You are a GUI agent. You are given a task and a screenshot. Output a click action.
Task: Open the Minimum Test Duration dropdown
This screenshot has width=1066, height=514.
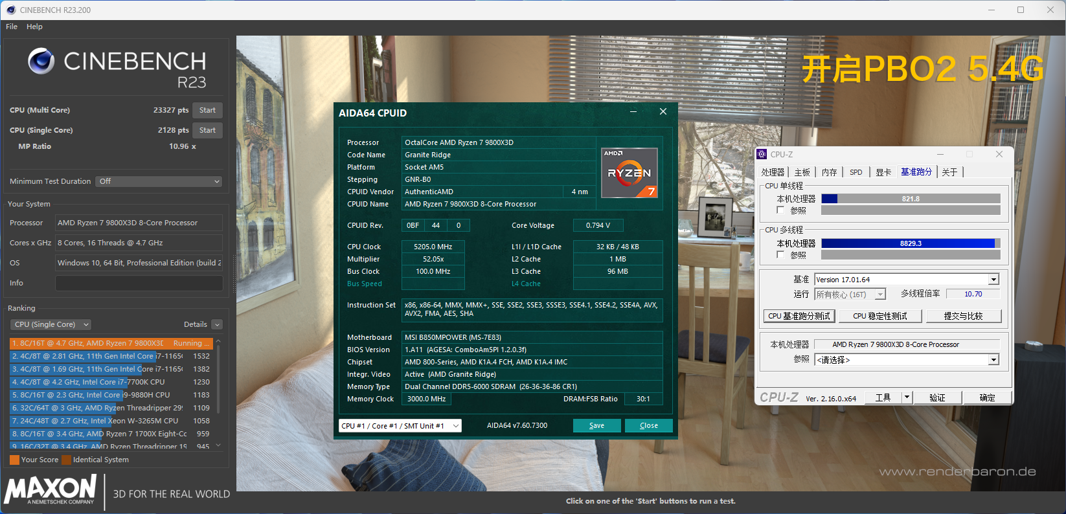click(x=159, y=181)
